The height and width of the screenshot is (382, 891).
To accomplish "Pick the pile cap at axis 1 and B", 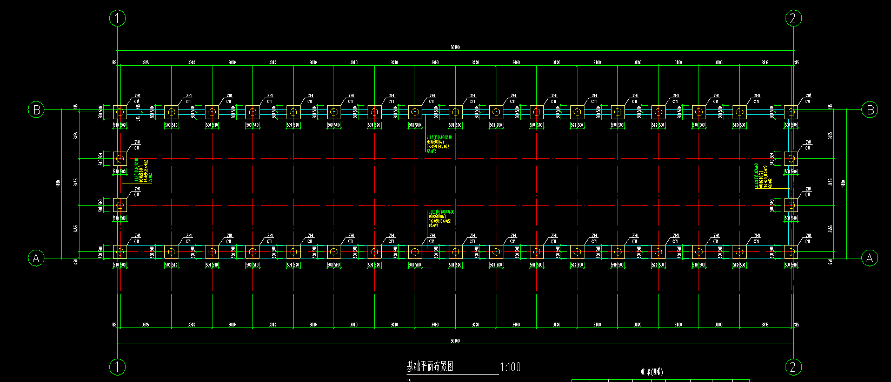I will 120,112.
